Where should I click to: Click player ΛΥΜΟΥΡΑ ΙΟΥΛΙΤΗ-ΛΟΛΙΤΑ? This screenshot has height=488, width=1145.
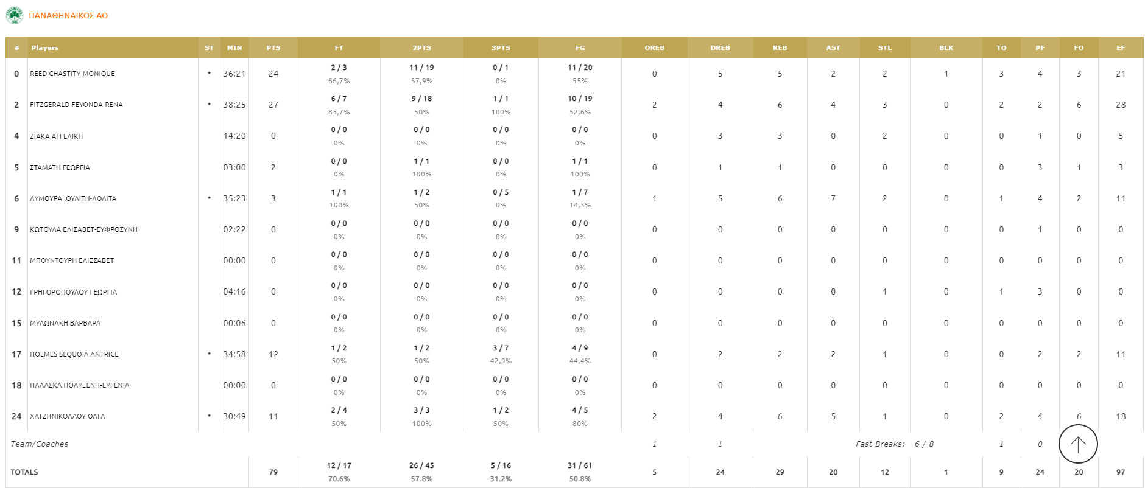73,198
